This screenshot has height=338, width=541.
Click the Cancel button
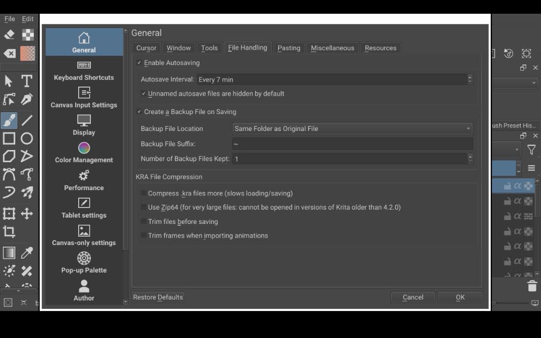coord(413,297)
